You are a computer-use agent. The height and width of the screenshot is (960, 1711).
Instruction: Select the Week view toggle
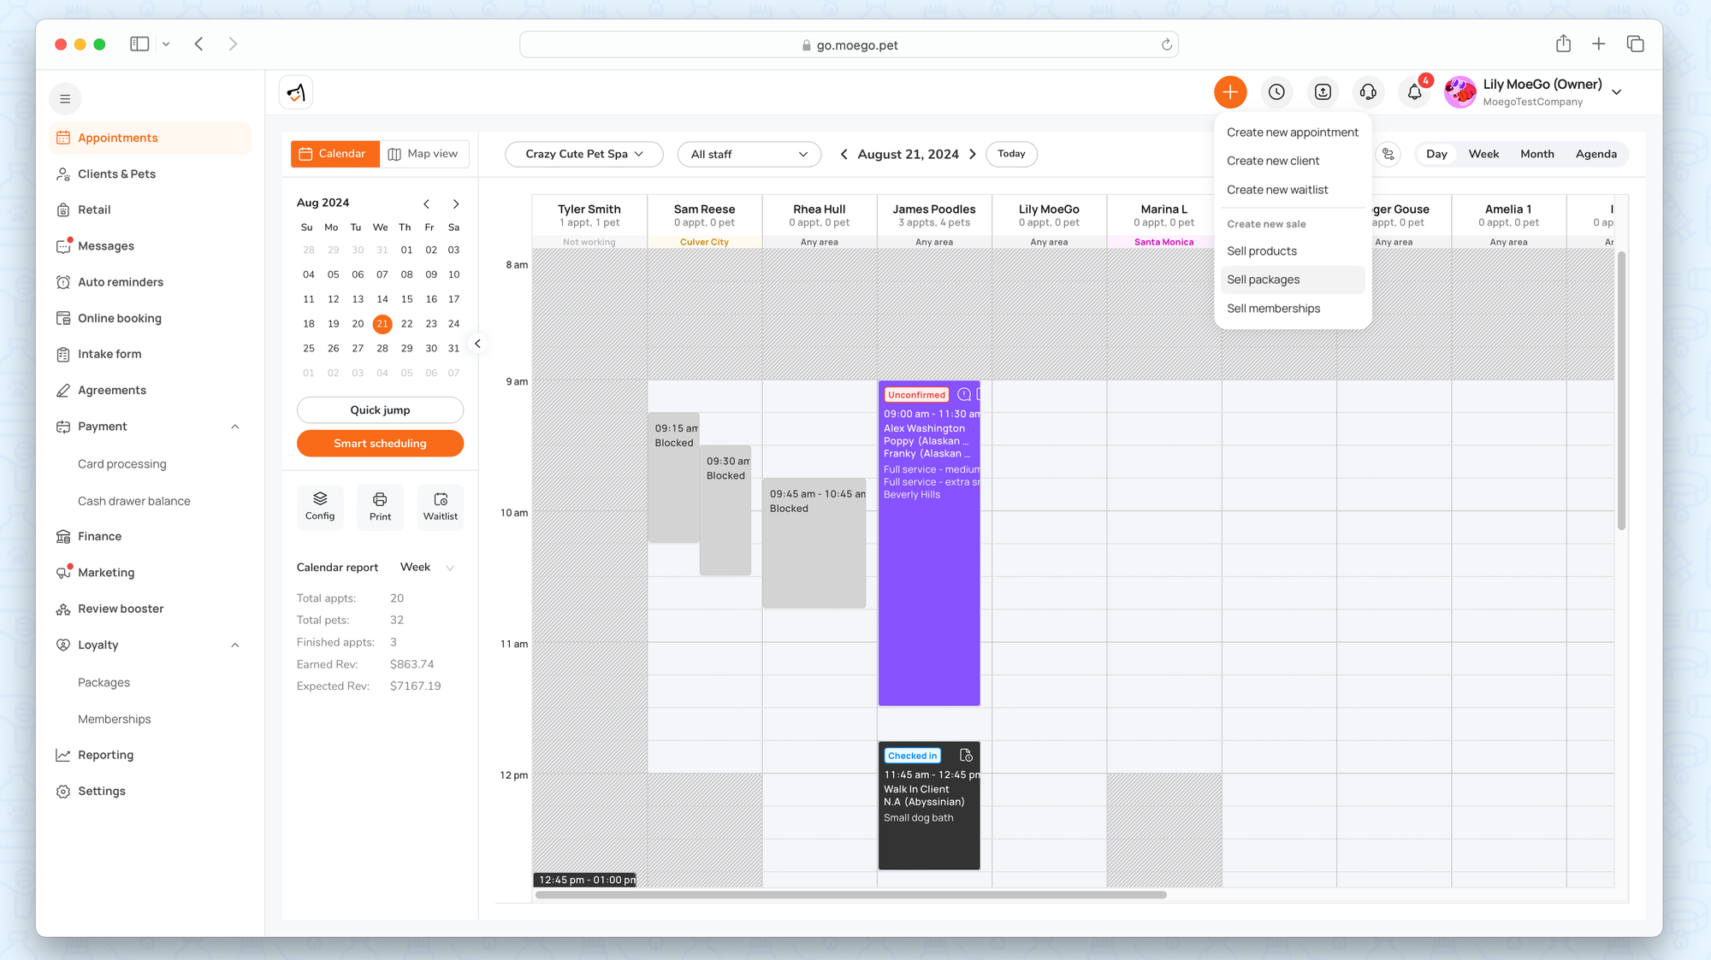pos(1483,154)
